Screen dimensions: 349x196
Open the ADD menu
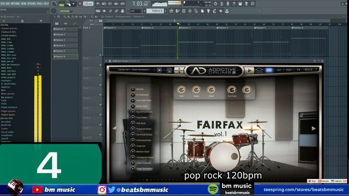[8, 4]
